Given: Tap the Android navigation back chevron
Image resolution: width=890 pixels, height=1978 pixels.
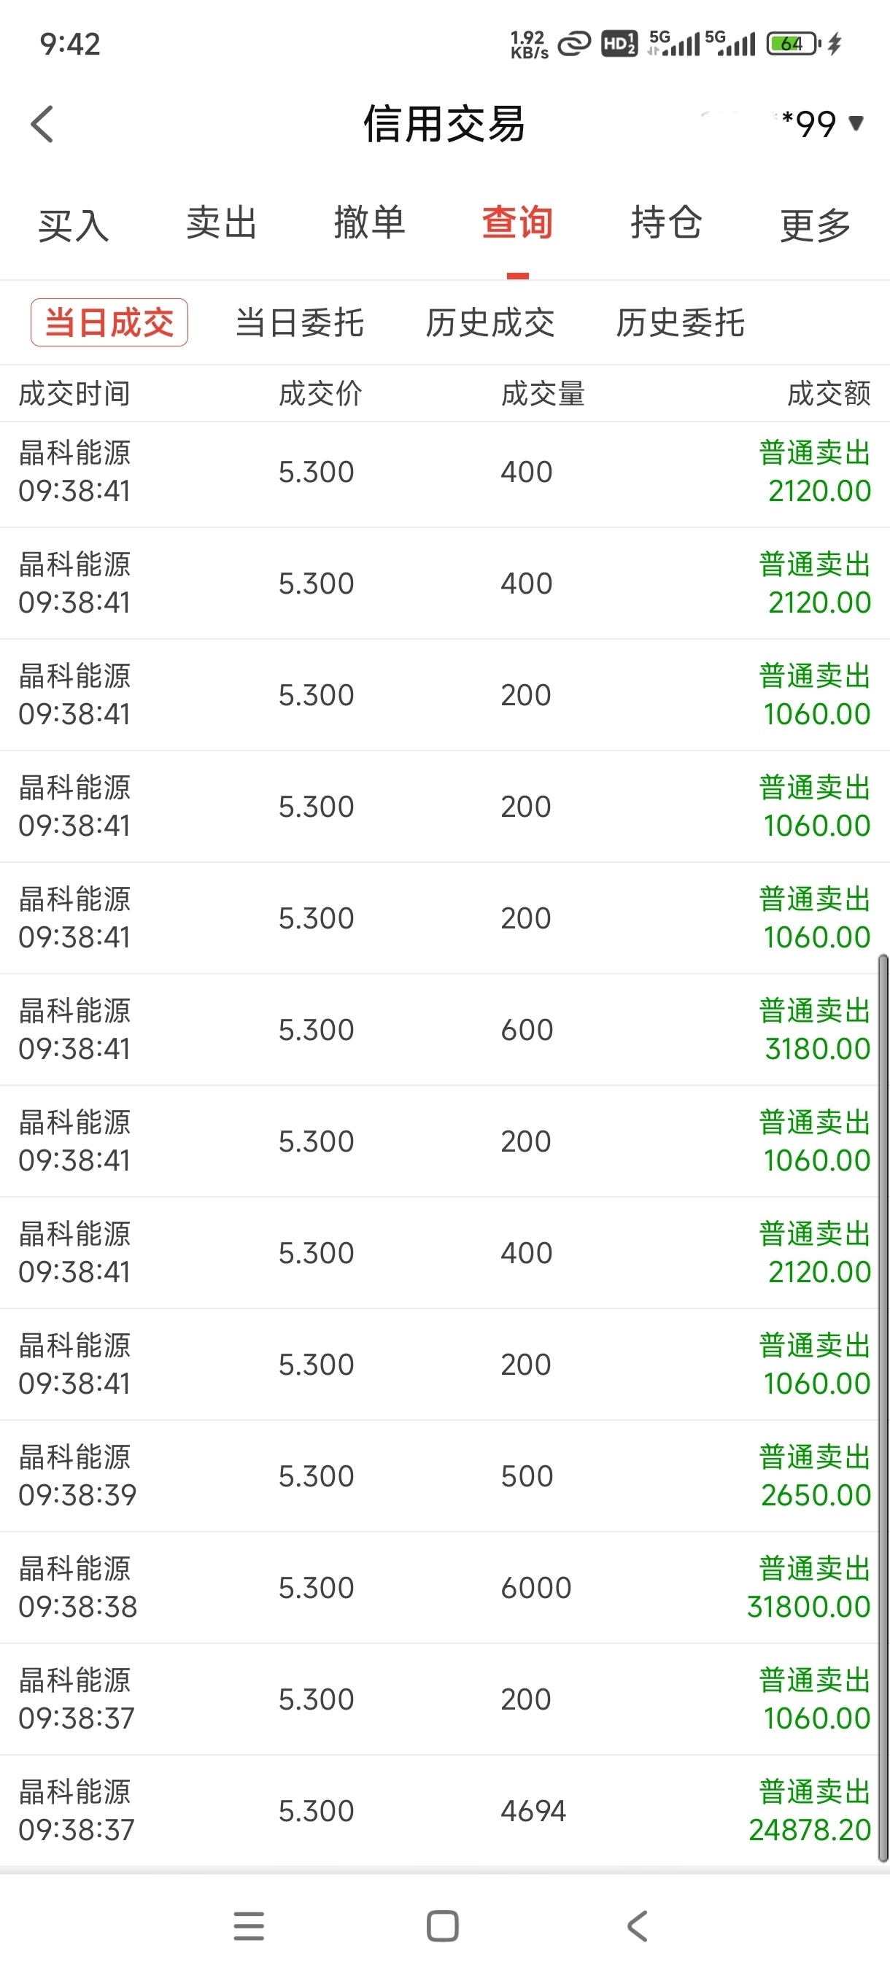Looking at the screenshot, I should [638, 1925].
